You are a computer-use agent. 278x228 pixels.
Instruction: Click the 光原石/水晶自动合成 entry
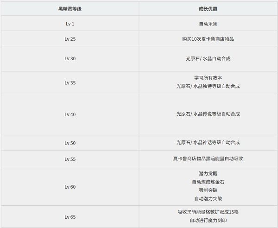point(208,59)
